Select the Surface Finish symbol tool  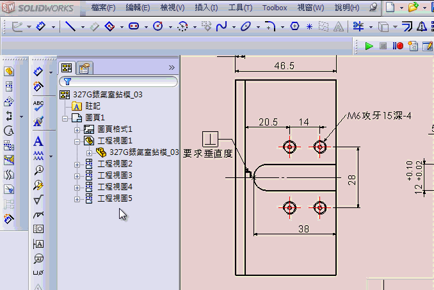(38, 199)
